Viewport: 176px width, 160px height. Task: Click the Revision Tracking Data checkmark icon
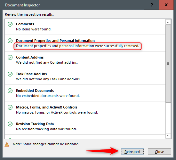coord(10,124)
